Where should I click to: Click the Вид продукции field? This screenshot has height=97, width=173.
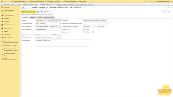click(x=48, y=29)
